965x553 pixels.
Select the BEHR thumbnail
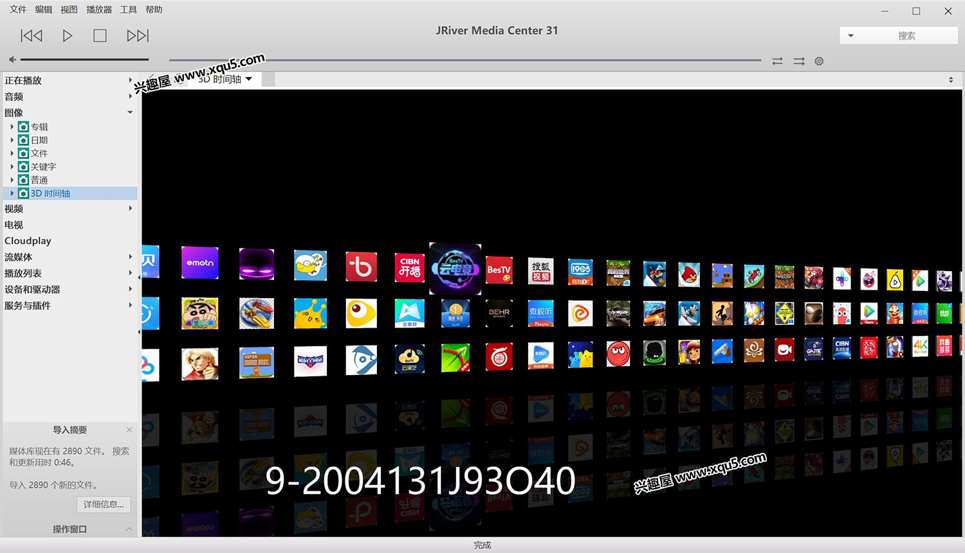click(x=499, y=313)
